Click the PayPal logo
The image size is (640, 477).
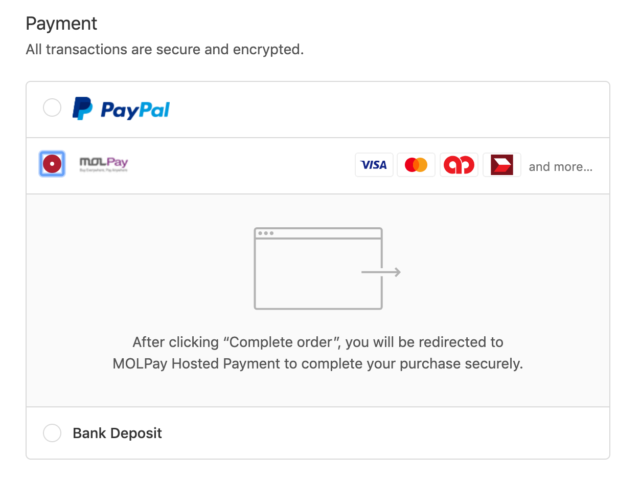pos(121,108)
